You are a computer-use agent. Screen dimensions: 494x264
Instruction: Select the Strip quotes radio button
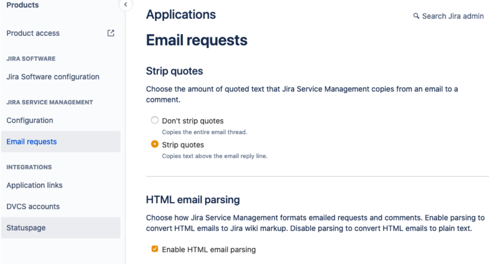[x=155, y=144]
